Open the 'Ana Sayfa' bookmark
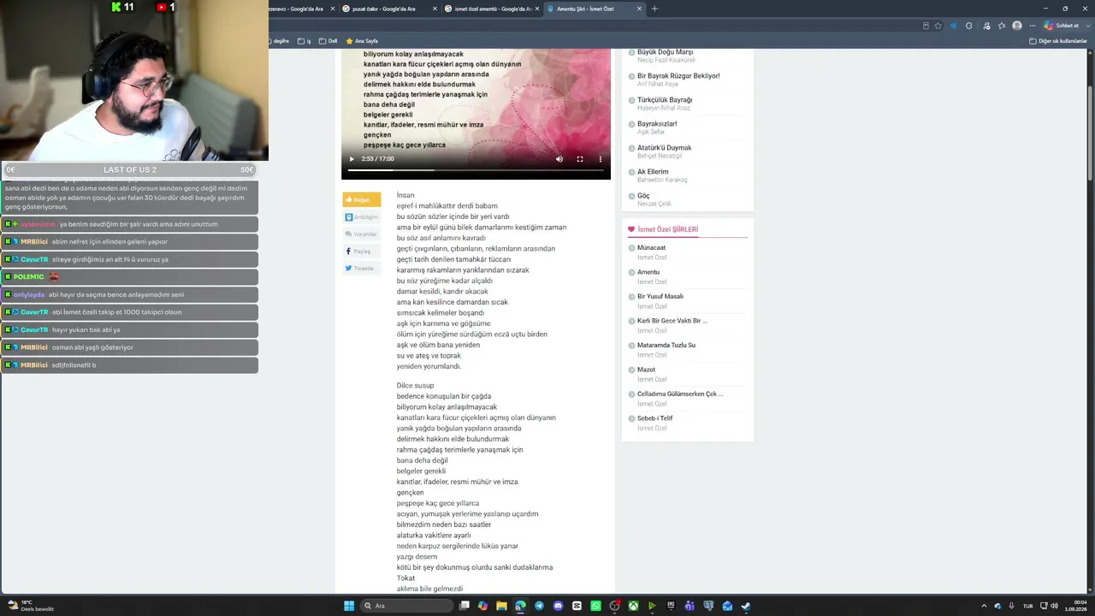1095x616 pixels. [x=362, y=41]
